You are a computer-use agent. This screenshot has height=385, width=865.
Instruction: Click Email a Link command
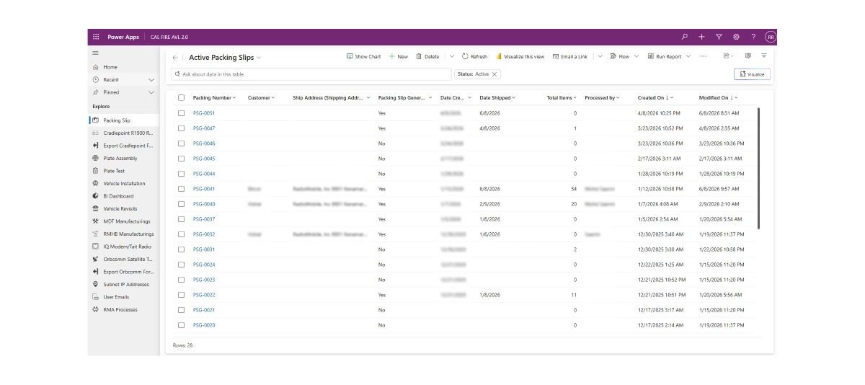(569, 56)
